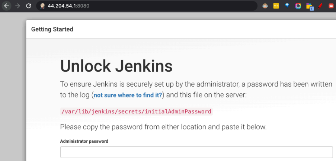Screen dimensions: 336x161
Task: Click the 'Getting Started' header title
Action: [x=52, y=29]
